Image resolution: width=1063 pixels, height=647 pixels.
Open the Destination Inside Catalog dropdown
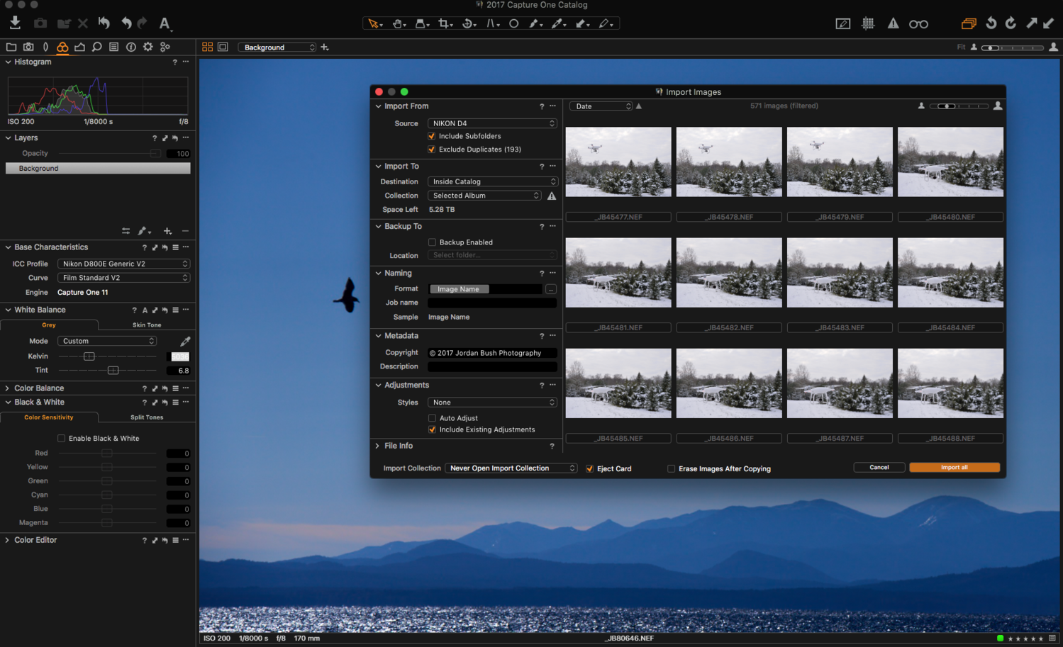pyautogui.click(x=492, y=181)
